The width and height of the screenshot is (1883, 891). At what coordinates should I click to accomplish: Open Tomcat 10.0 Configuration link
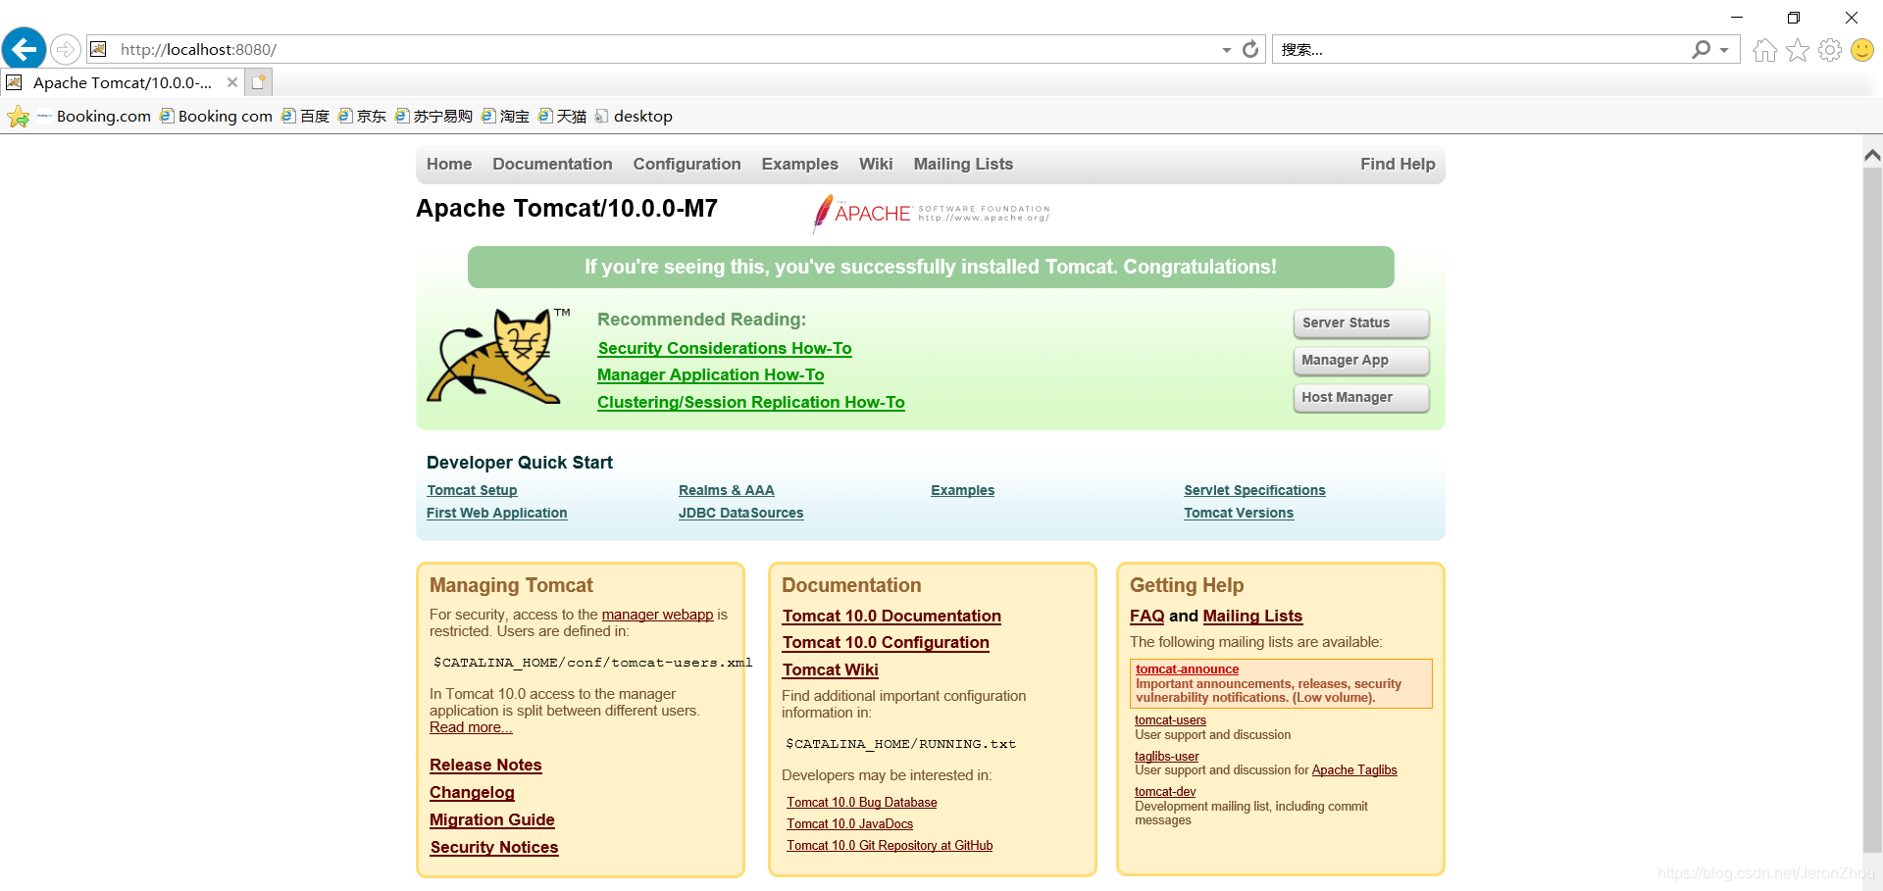click(885, 642)
